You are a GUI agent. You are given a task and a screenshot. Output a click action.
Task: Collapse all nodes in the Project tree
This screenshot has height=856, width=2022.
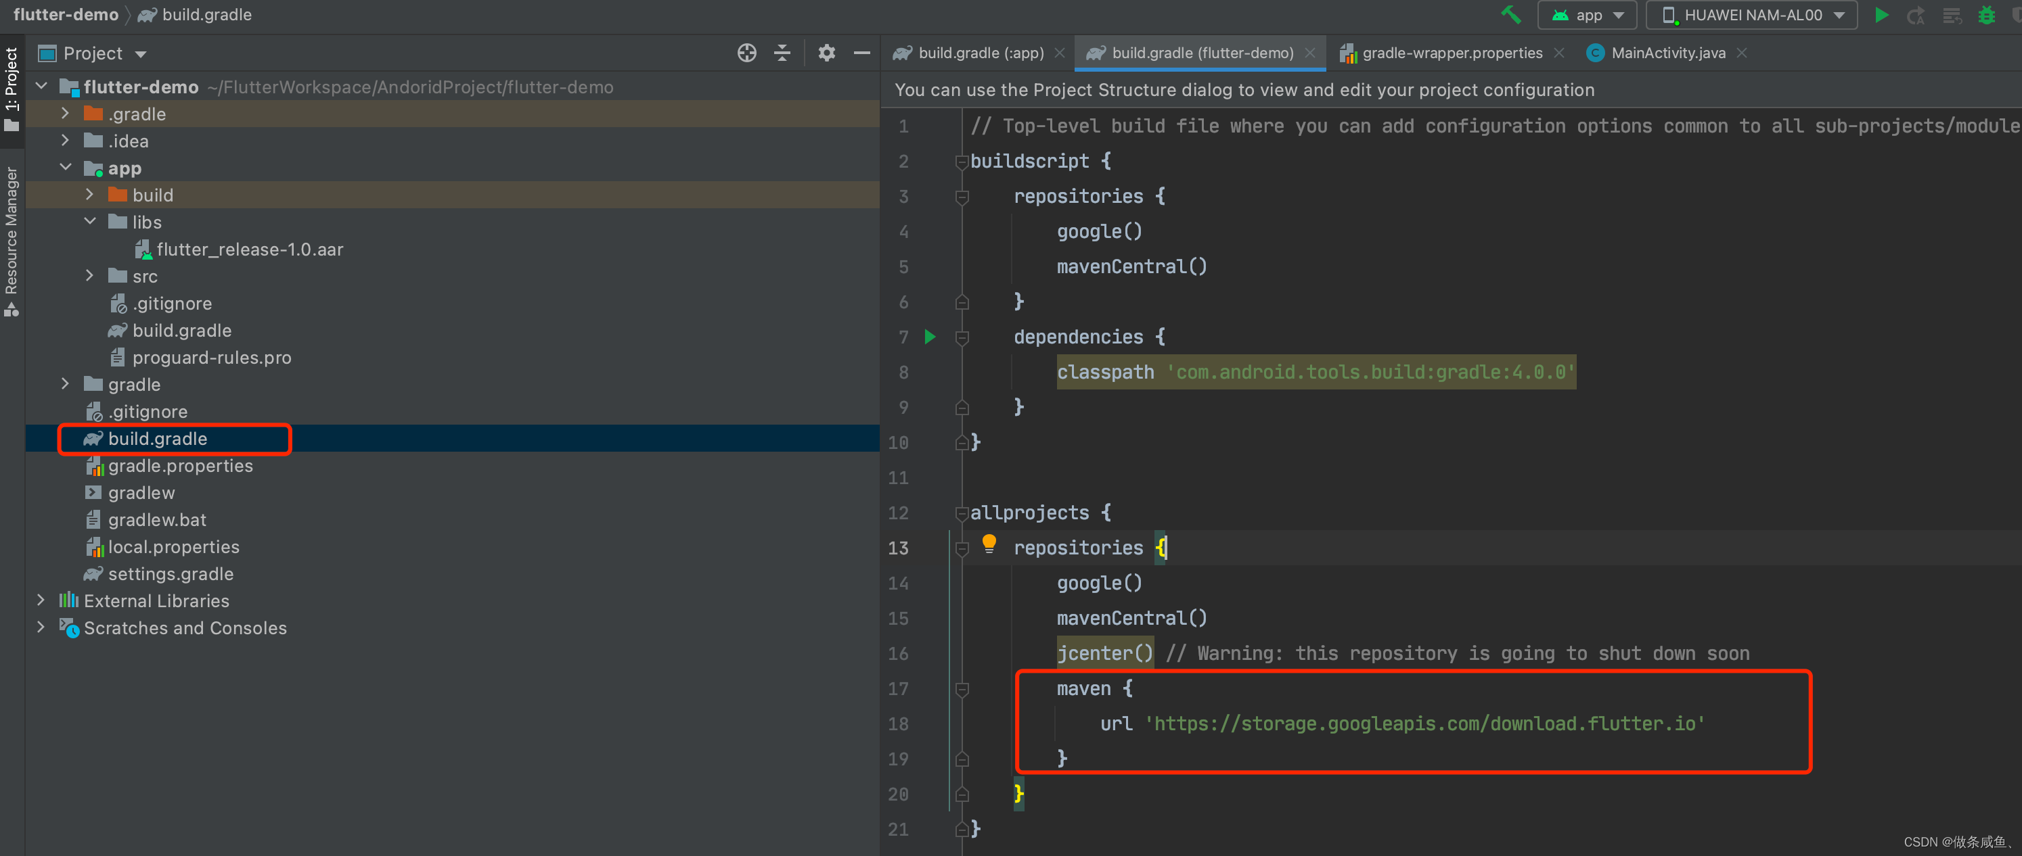pyautogui.click(x=782, y=53)
